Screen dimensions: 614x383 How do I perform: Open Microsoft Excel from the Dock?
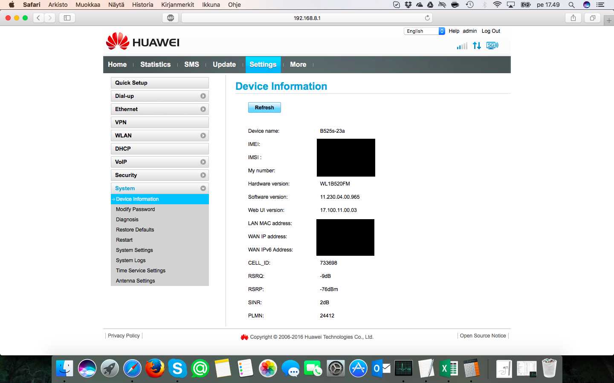pyautogui.click(x=449, y=368)
